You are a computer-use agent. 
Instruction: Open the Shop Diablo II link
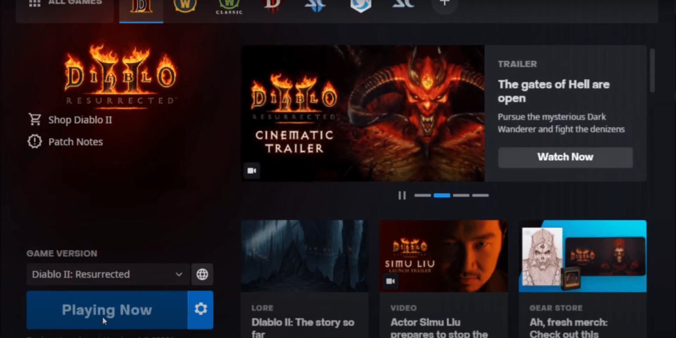coord(80,120)
